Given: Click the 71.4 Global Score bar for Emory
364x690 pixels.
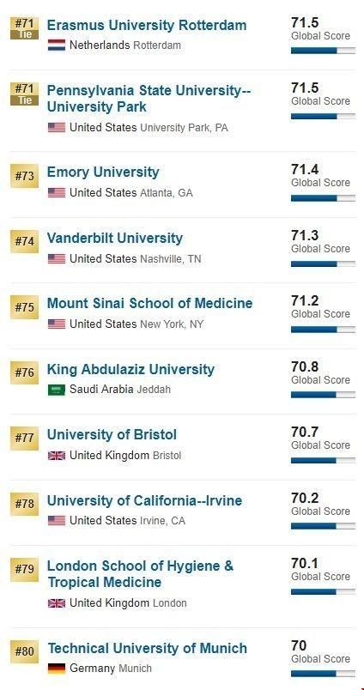Looking at the screenshot, I should (323, 198).
